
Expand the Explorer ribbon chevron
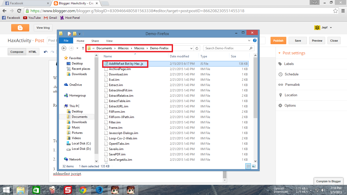249,40
